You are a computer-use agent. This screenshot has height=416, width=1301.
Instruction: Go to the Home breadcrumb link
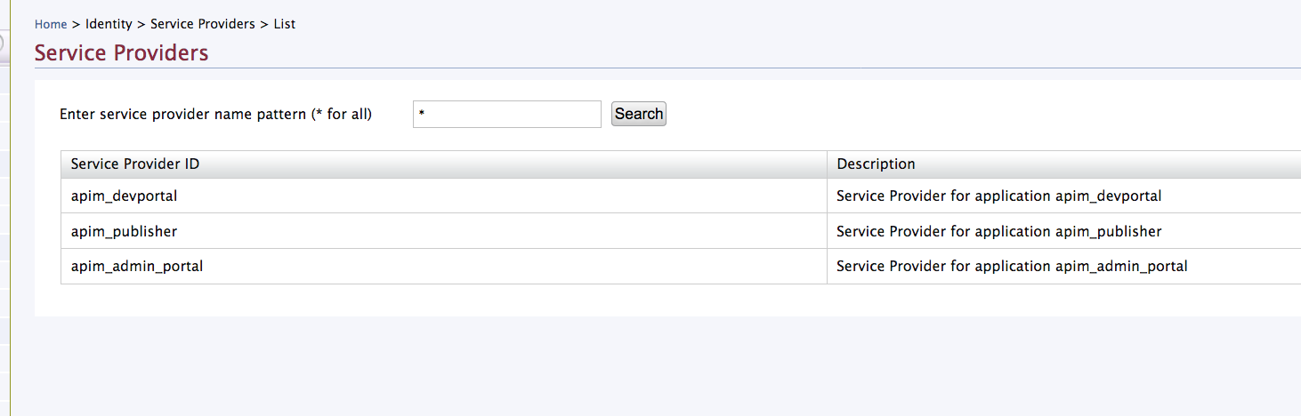coord(51,24)
